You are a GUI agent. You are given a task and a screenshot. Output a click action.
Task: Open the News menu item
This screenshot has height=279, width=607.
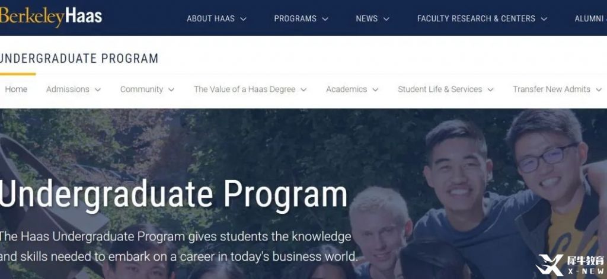(366, 18)
